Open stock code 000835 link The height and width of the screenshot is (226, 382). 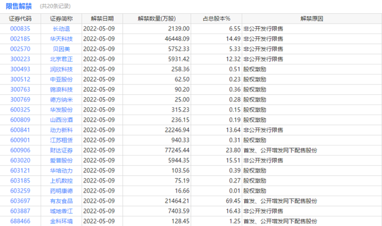[20, 29]
